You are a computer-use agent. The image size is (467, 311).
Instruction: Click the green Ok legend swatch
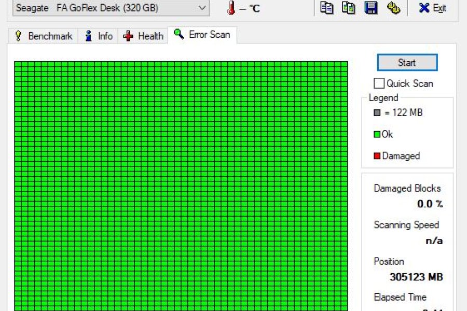[377, 135]
